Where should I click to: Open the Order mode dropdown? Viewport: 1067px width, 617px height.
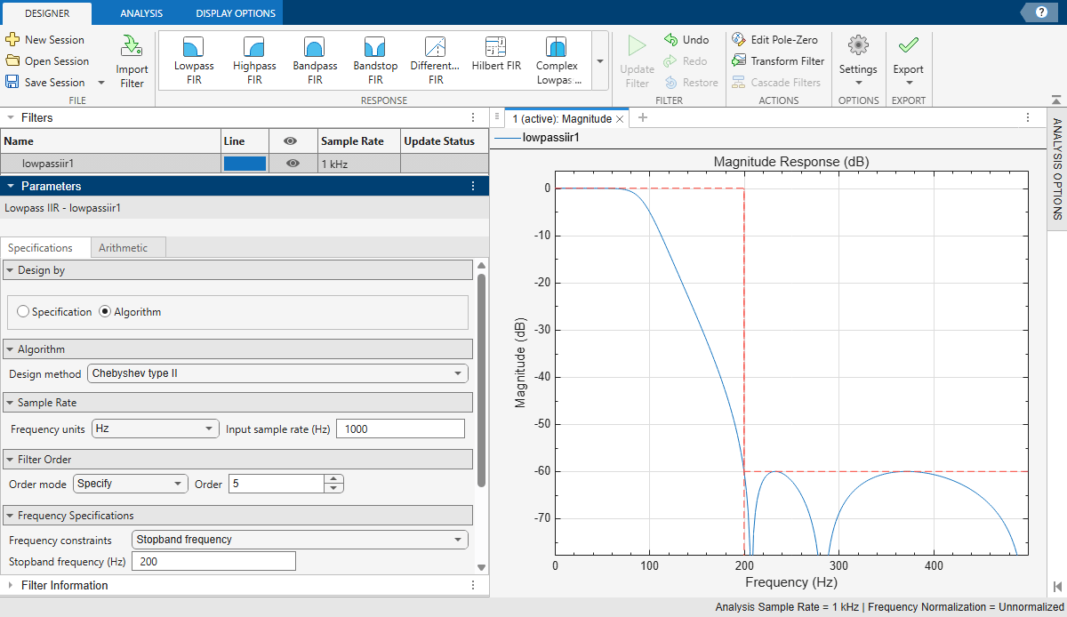pos(131,484)
